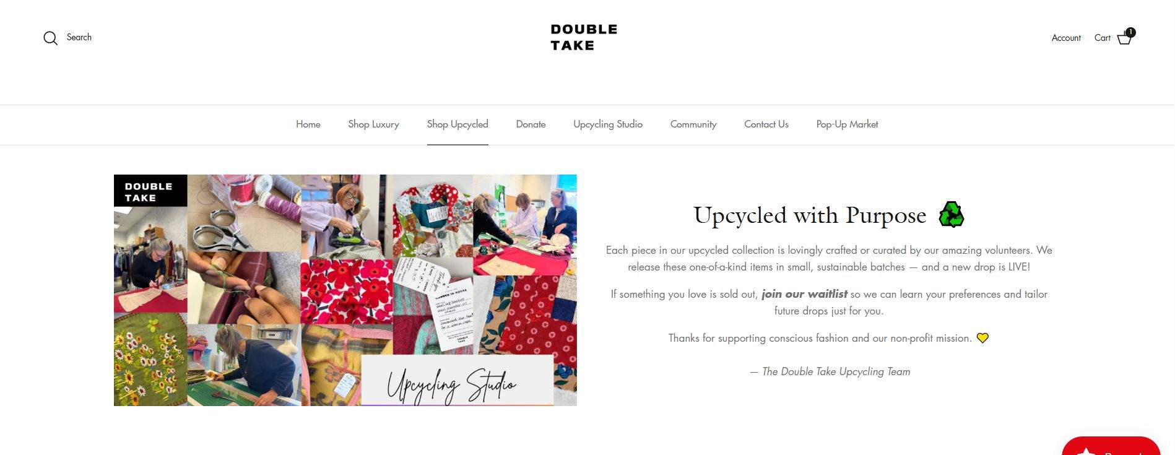
Task: Click the yellow heart emoji
Action: [982, 338]
